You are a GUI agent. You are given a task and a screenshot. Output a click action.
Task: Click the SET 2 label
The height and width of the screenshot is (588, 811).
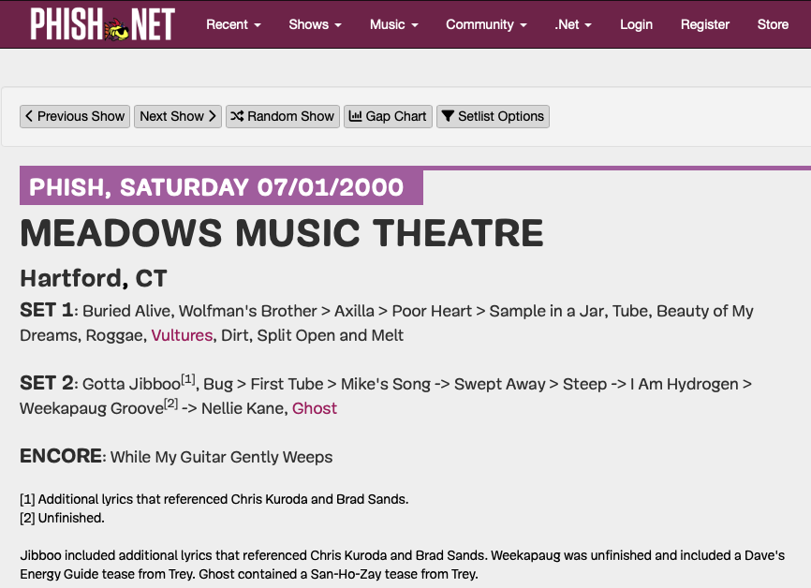tap(47, 383)
